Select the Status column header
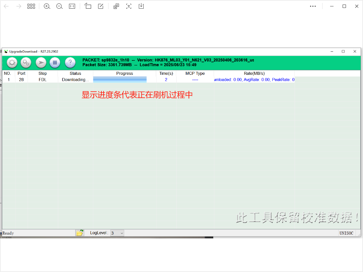Viewport: 363px width, 272px height. (75, 73)
